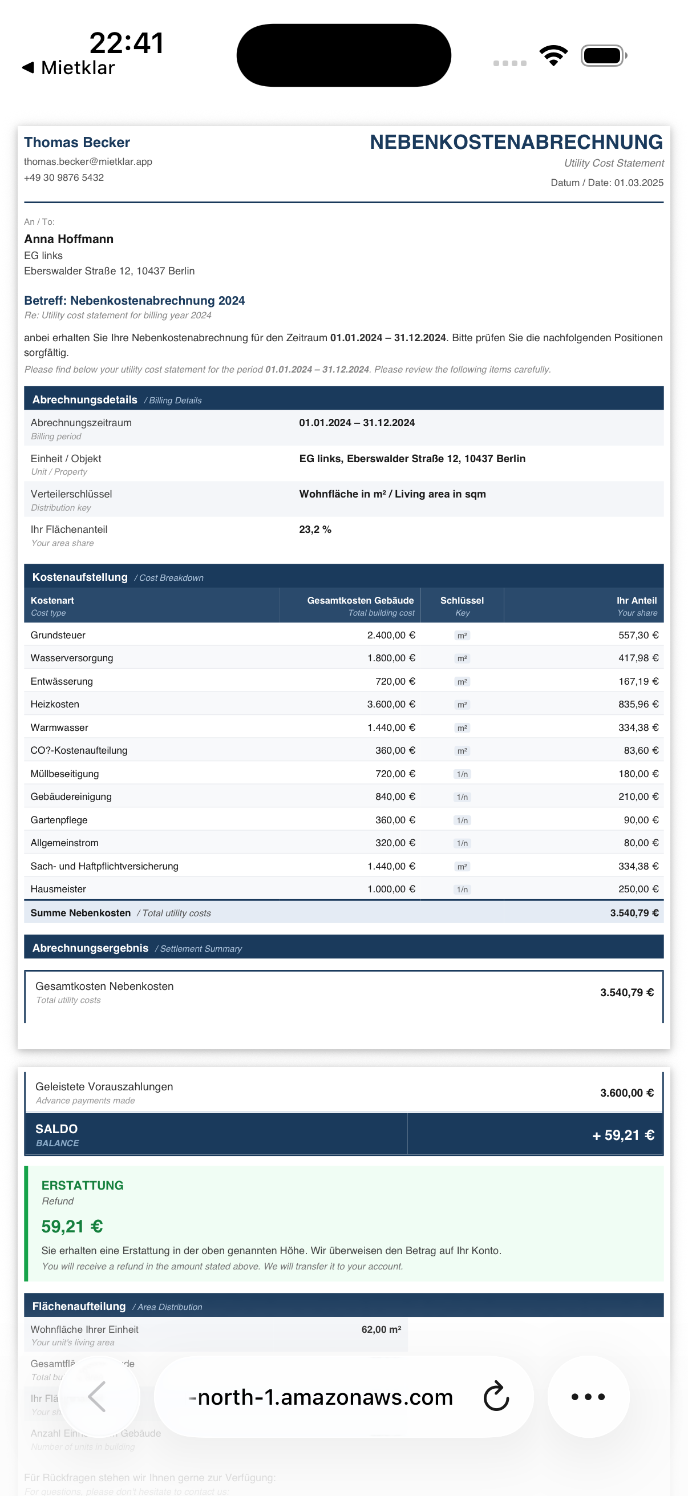The width and height of the screenshot is (688, 1496).
Task: Select Gebäudereinigung total 840,00 €
Action: [395, 796]
